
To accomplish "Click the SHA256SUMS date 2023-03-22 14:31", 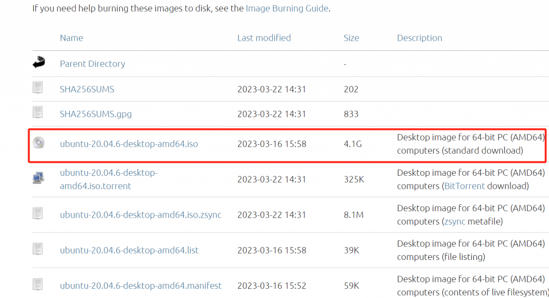I will (272, 90).
